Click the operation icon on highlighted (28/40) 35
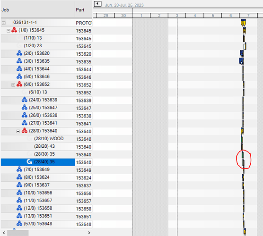 29,162
